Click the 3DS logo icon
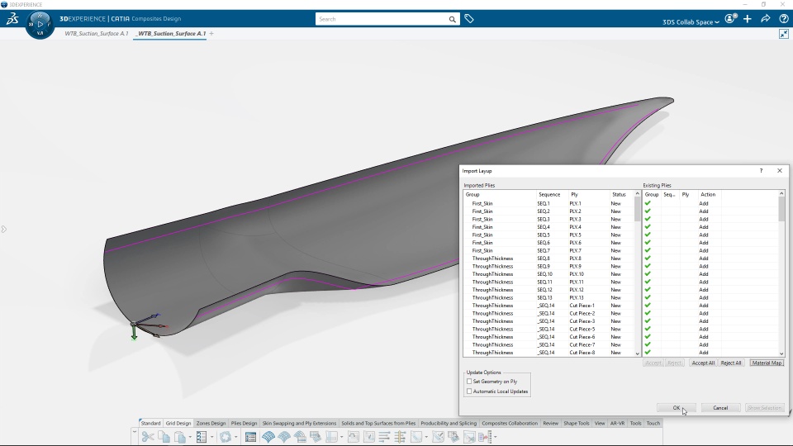The image size is (793, 446). pos(12,19)
